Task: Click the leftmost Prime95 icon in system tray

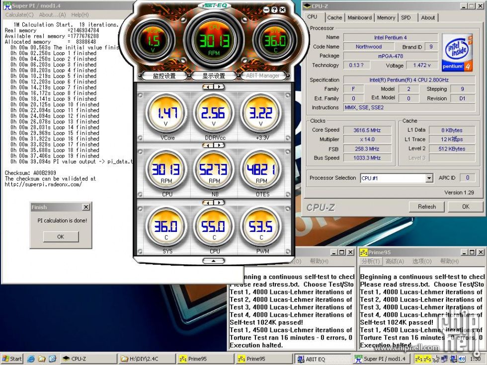Action: [x=418, y=359]
